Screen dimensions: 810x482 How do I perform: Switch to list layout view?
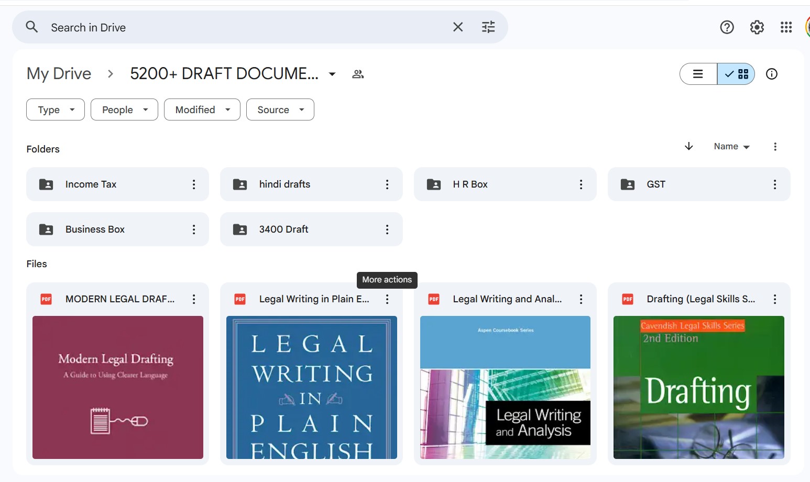coord(698,74)
